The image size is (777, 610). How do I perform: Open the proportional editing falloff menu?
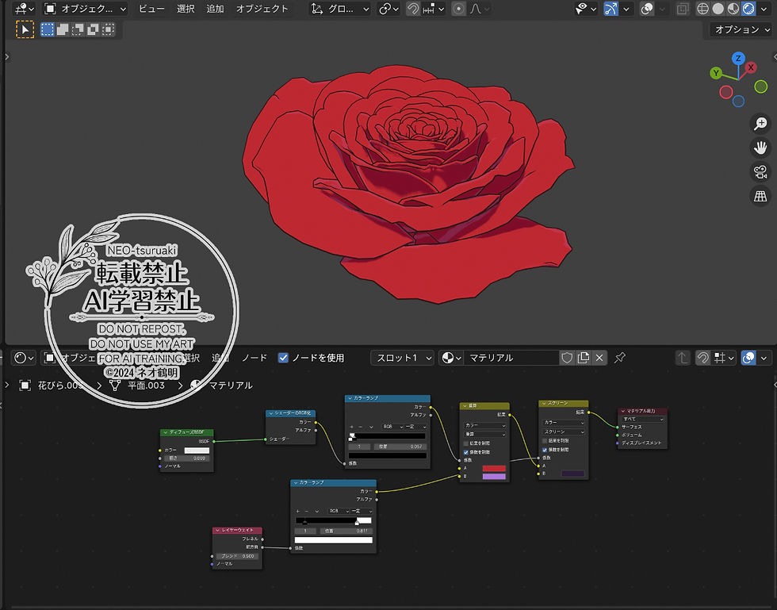click(480, 9)
